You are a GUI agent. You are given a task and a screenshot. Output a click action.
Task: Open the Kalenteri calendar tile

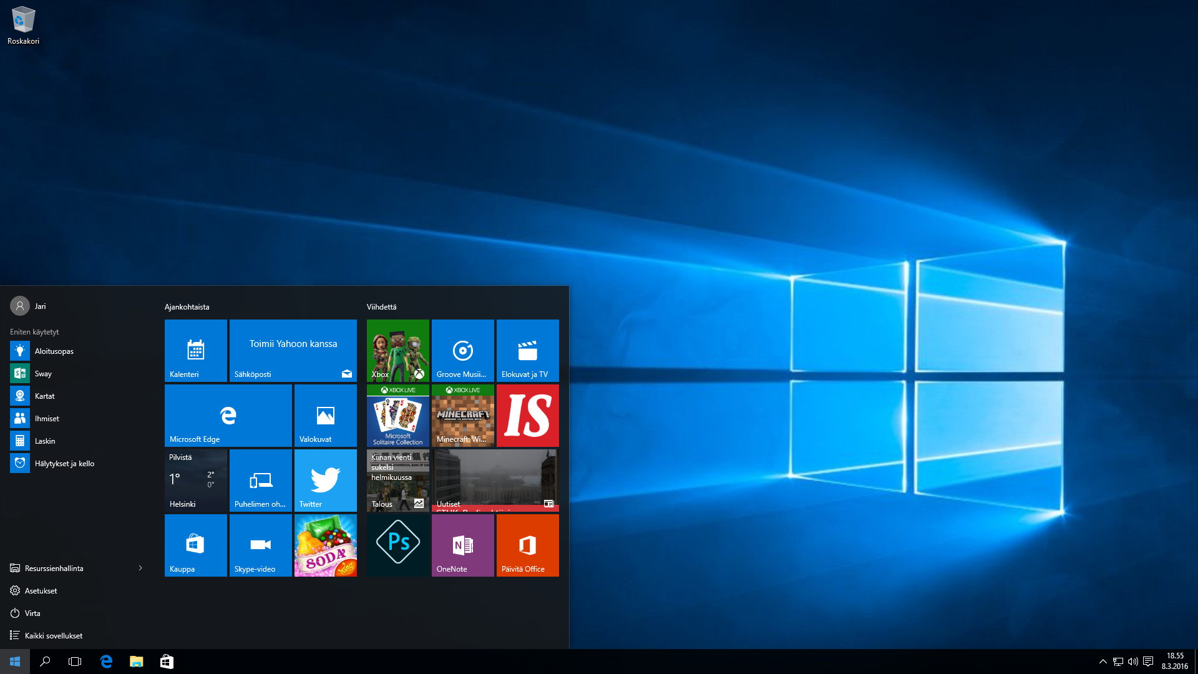(196, 351)
